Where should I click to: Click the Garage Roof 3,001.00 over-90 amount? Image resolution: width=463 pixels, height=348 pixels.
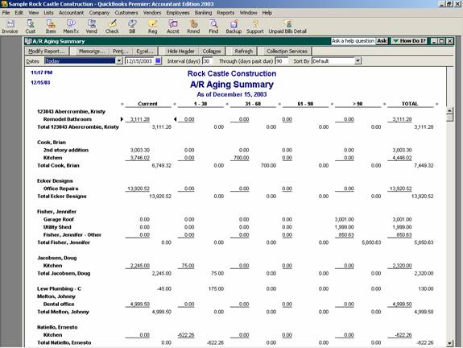(345, 219)
